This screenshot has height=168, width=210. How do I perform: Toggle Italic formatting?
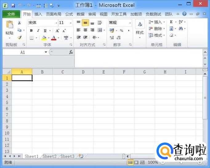38,31
